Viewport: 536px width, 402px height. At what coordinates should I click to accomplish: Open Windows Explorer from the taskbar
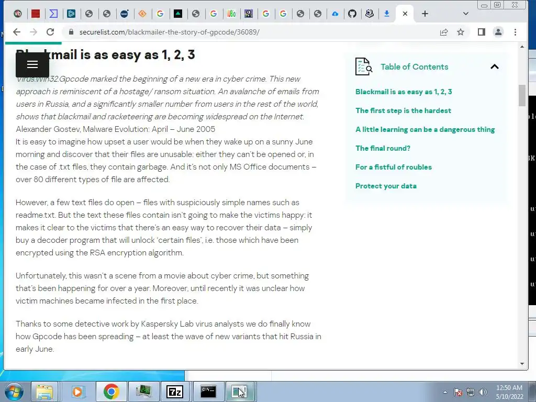(x=45, y=392)
